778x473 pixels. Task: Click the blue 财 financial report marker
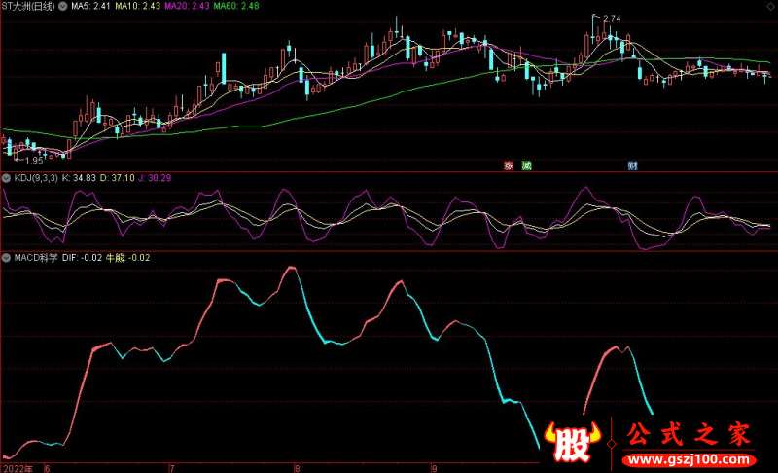(x=632, y=165)
